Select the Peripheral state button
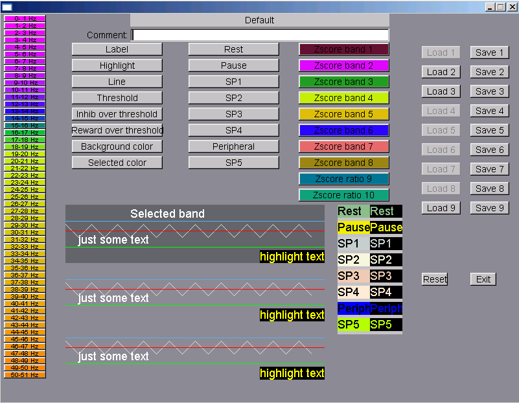 pos(234,146)
